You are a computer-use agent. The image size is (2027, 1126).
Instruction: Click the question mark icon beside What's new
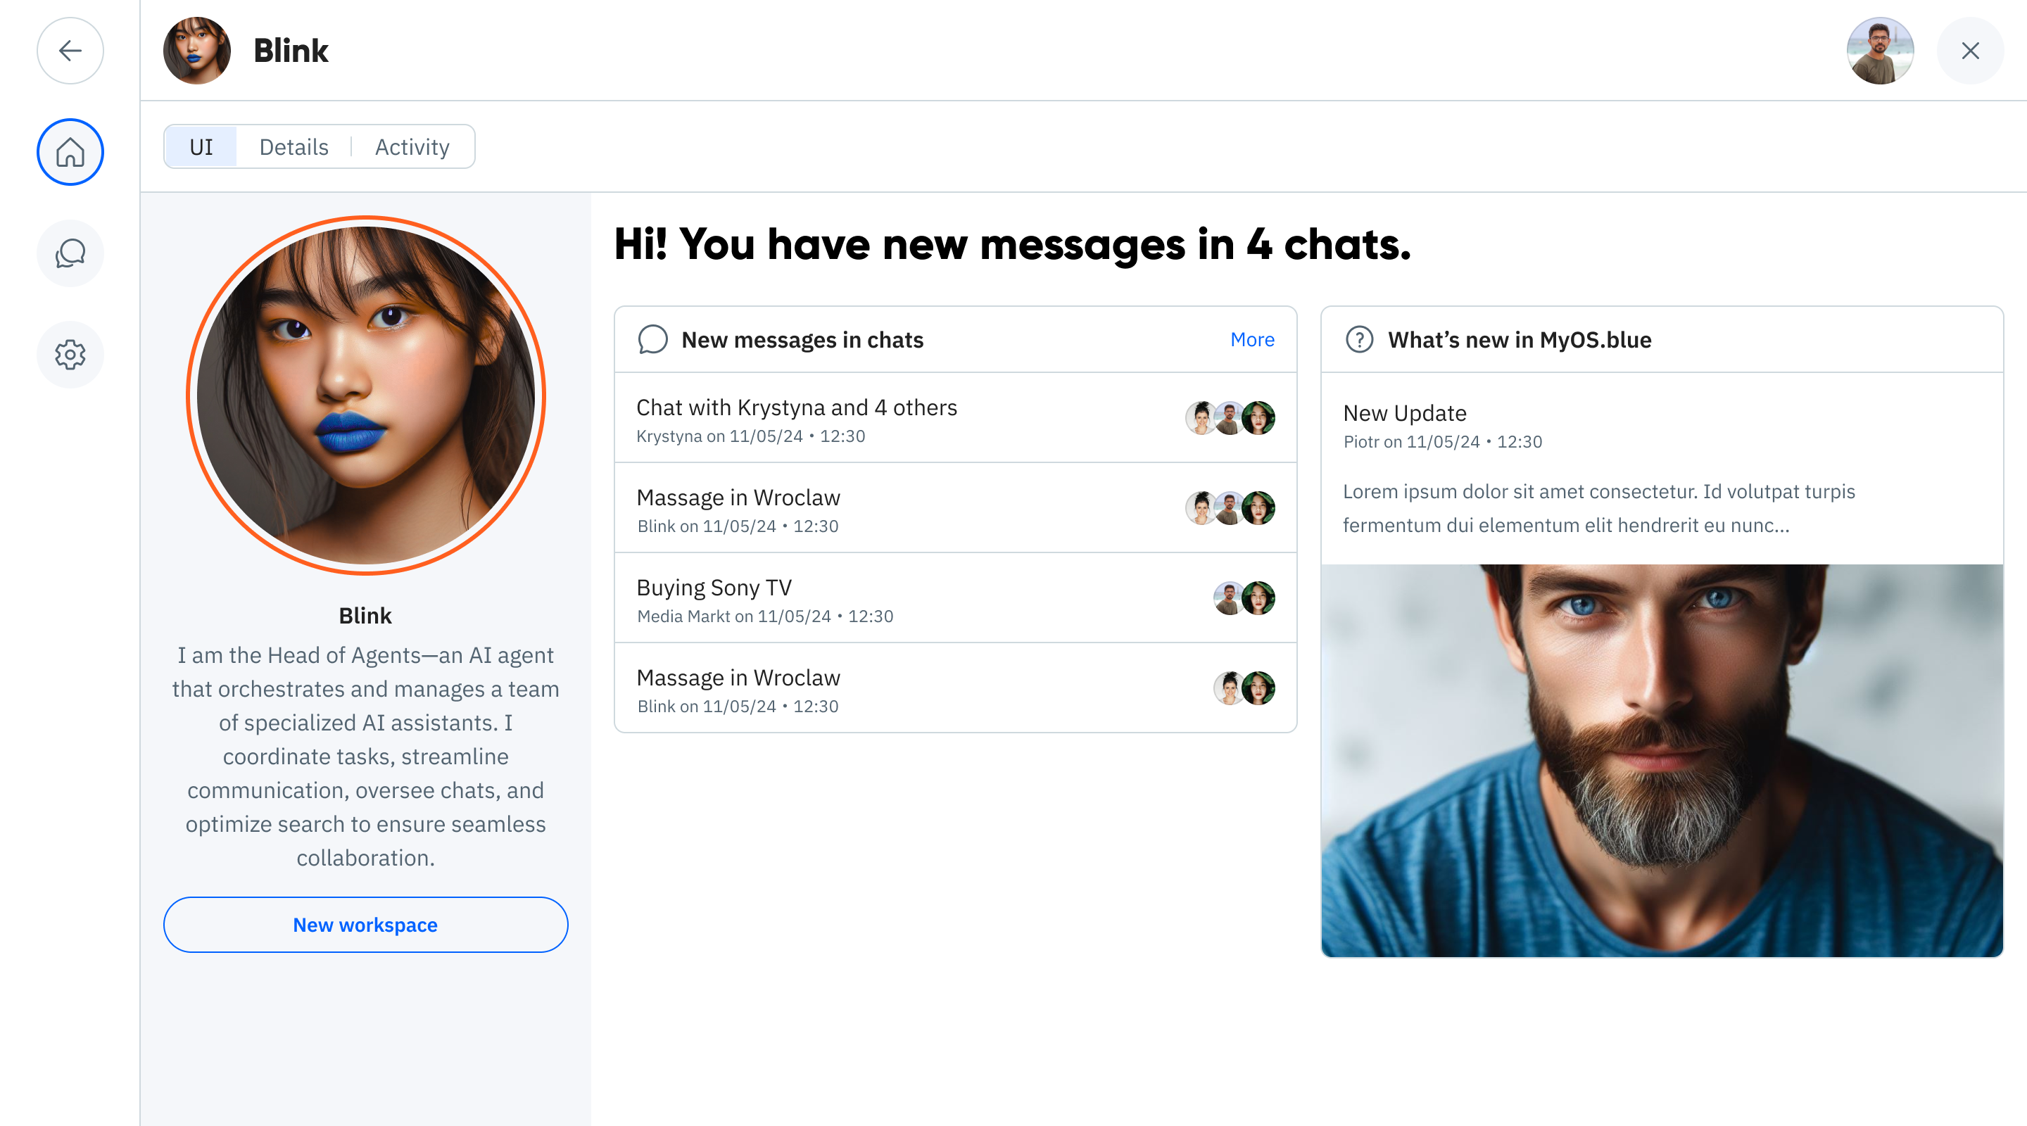pos(1359,340)
